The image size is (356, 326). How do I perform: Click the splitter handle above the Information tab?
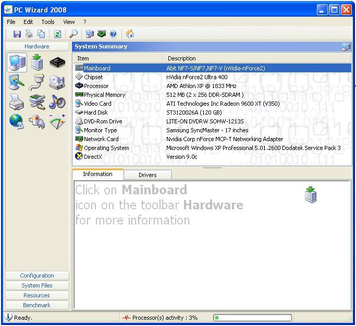coord(212,168)
